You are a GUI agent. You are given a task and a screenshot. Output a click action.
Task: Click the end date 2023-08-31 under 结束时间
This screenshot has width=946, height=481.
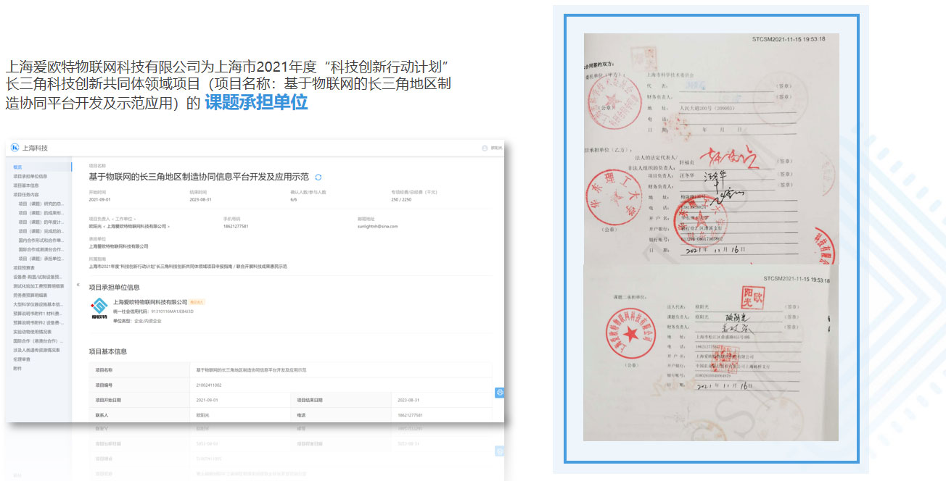[x=200, y=199]
